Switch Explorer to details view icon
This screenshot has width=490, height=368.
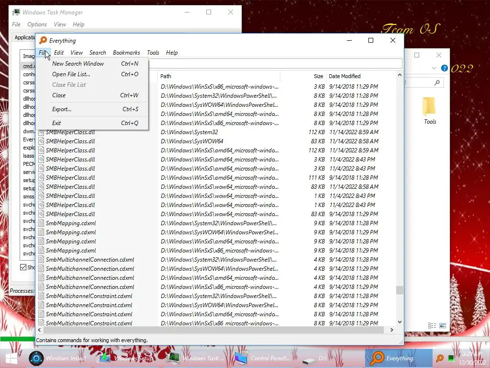[432, 326]
